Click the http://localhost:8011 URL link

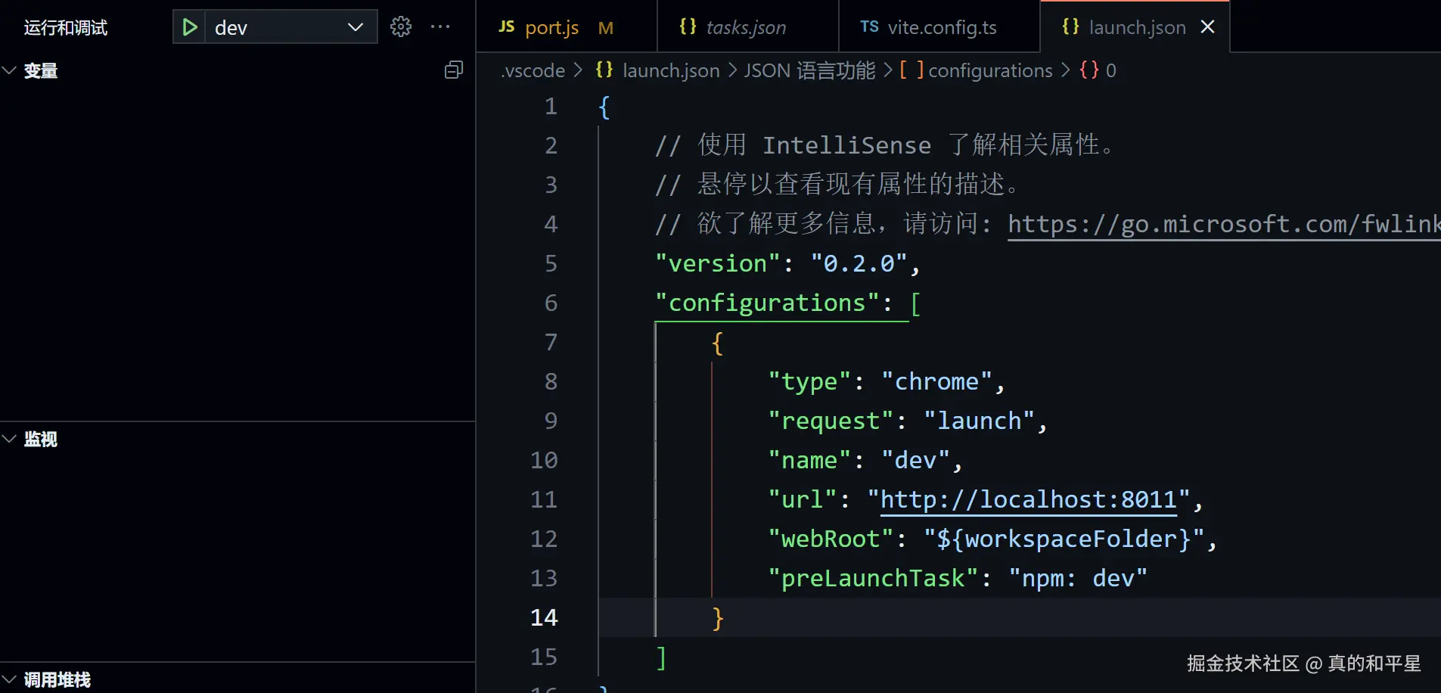tap(1029, 500)
